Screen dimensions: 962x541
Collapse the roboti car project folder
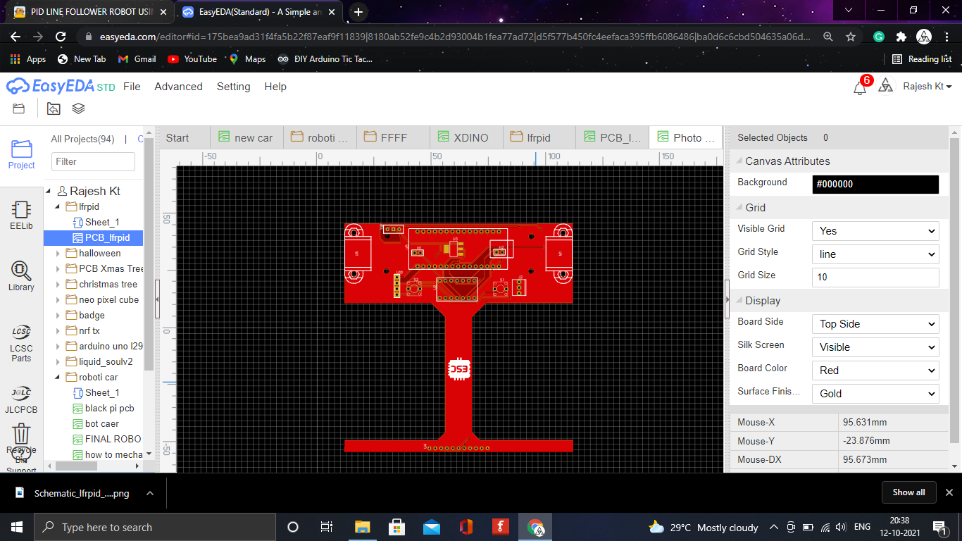(58, 377)
